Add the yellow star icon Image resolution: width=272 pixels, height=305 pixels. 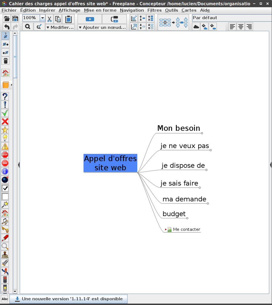point(5,130)
